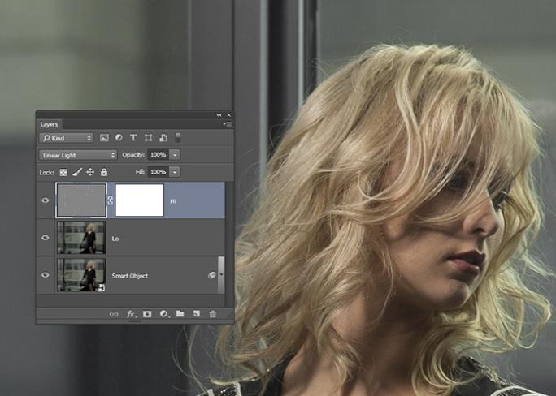The width and height of the screenshot is (556, 396).
Task: Create new adjustment layer icon
Action: coord(163,313)
